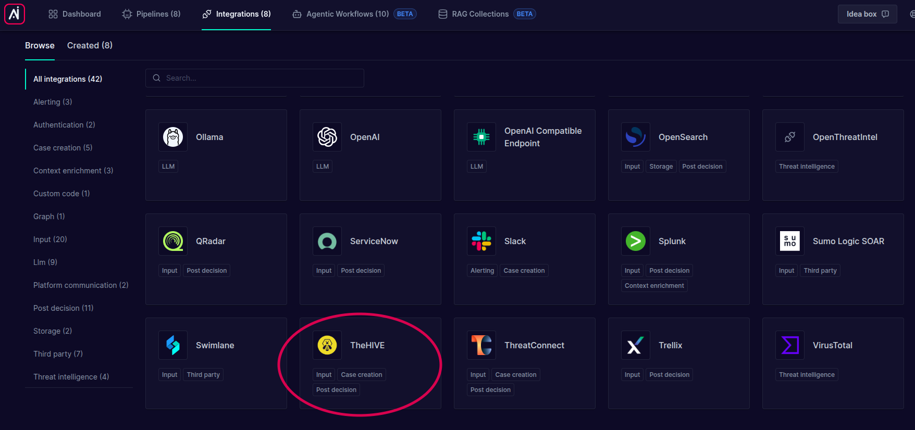Screen dimensions: 915x430
Task: Open the Pipelines (8) tab
Action: (x=151, y=14)
